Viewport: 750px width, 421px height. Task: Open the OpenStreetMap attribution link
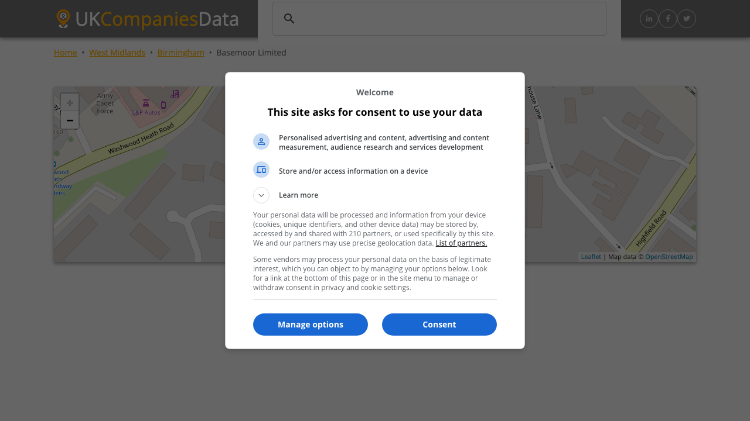click(669, 257)
